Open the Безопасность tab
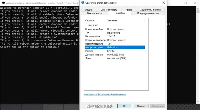Viewport: 200px width, 110px height. pyautogui.click(x=94, y=13)
